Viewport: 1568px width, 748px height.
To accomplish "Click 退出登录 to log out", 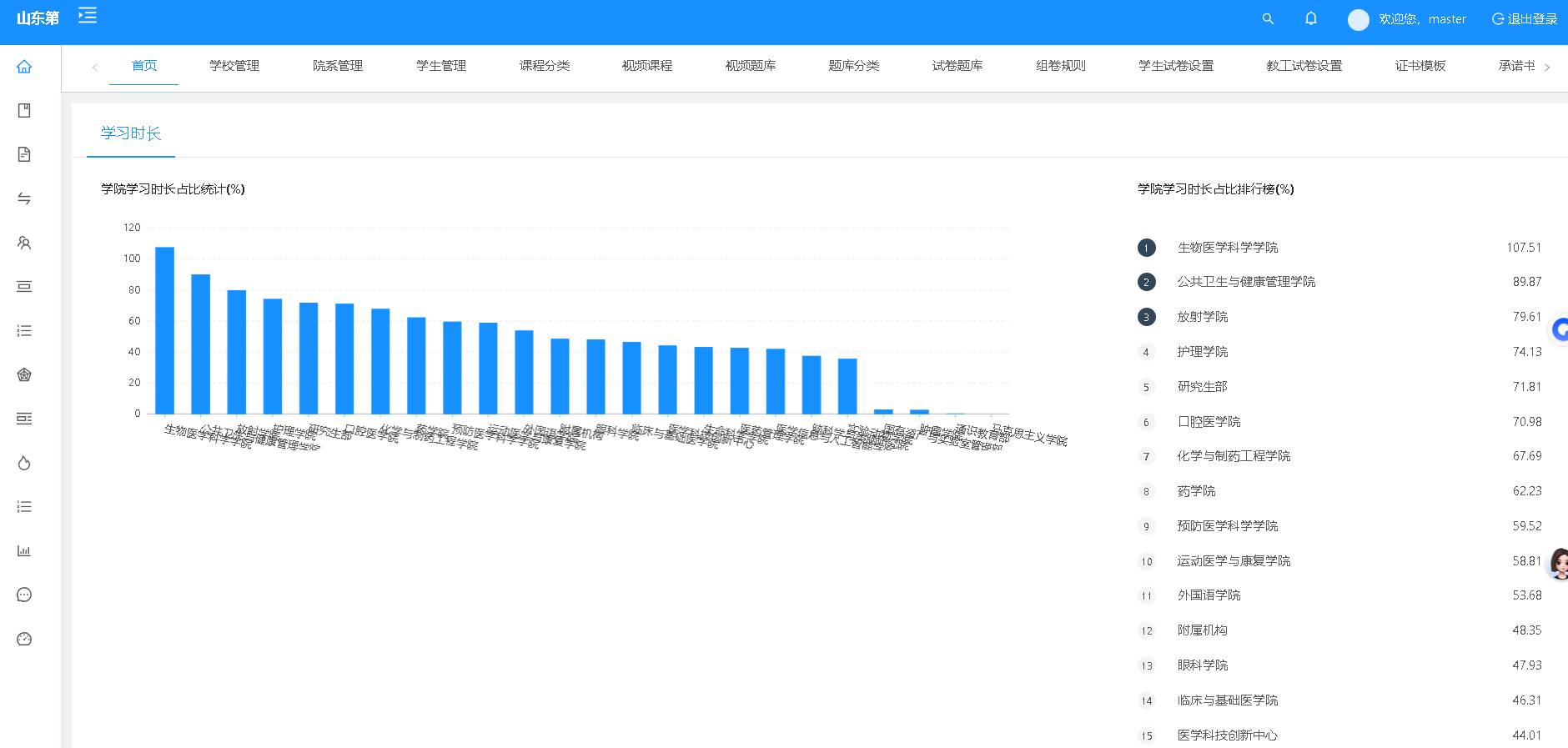I will (x=1525, y=19).
